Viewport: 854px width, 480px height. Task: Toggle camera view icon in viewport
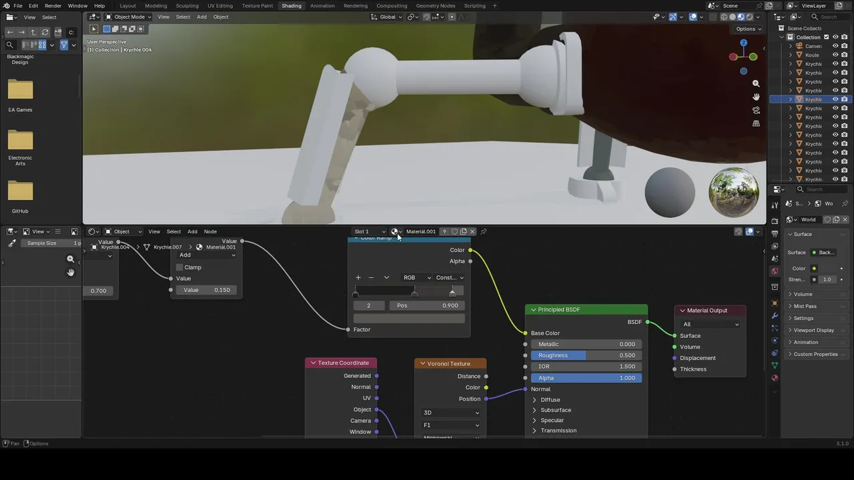(x=756, y=110)
